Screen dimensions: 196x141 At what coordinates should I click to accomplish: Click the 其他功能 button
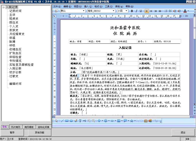pos(40,133)
